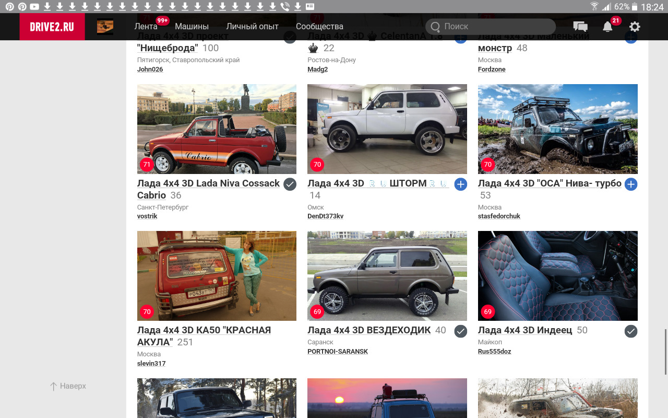Focus the Поиск search field
The height and width of the screenshot is (418, 668).
click(491, 27)
